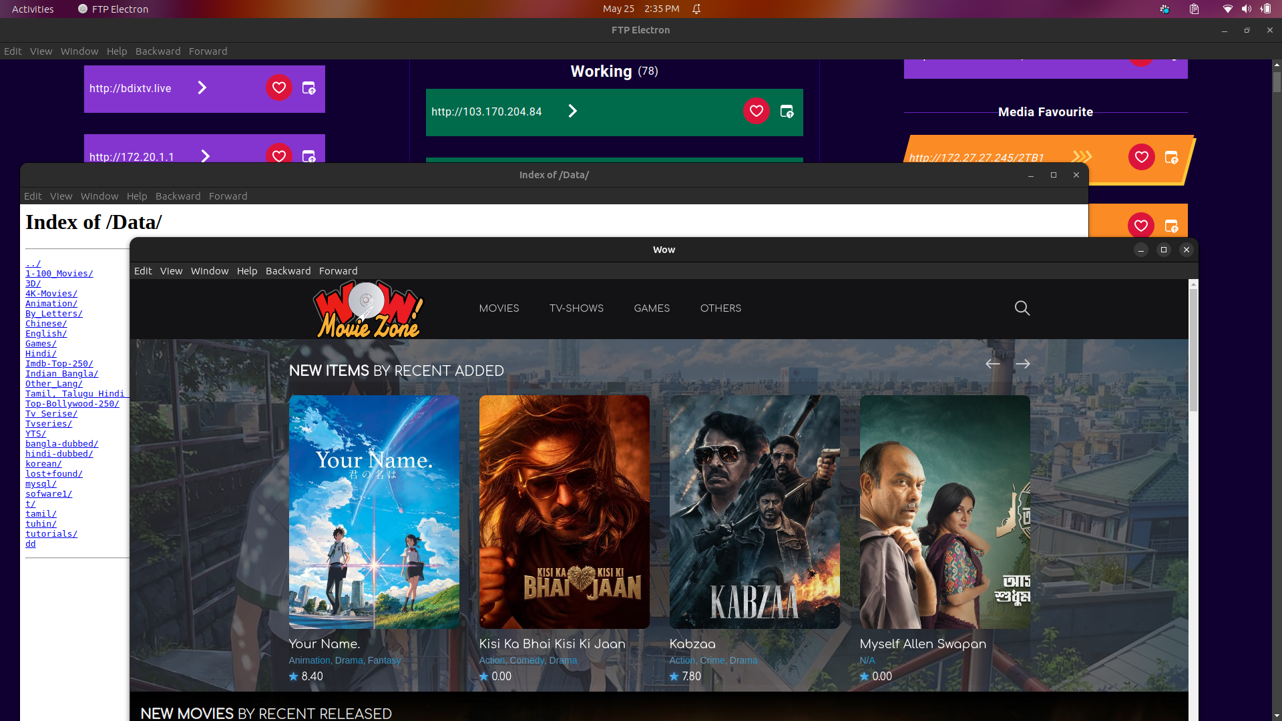Image resolution: width=1282 pixels, height=721 pixels.
Task: Open system volume indicator in top bar
Action: pos(1246,9)
